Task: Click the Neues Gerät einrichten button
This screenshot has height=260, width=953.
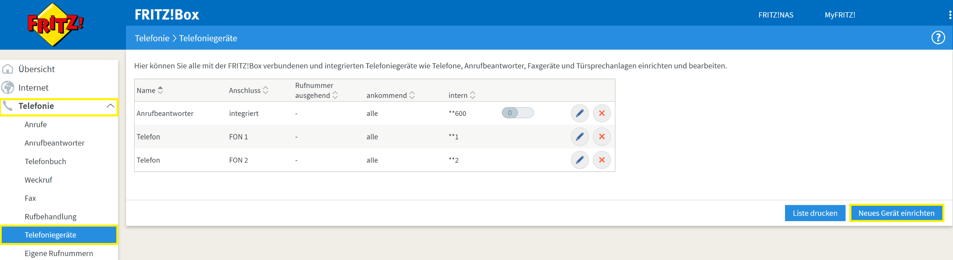Action: click(896, 213)
